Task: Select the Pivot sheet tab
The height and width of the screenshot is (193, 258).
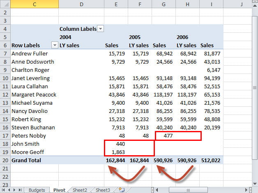Action: click(x=58, y=190)
